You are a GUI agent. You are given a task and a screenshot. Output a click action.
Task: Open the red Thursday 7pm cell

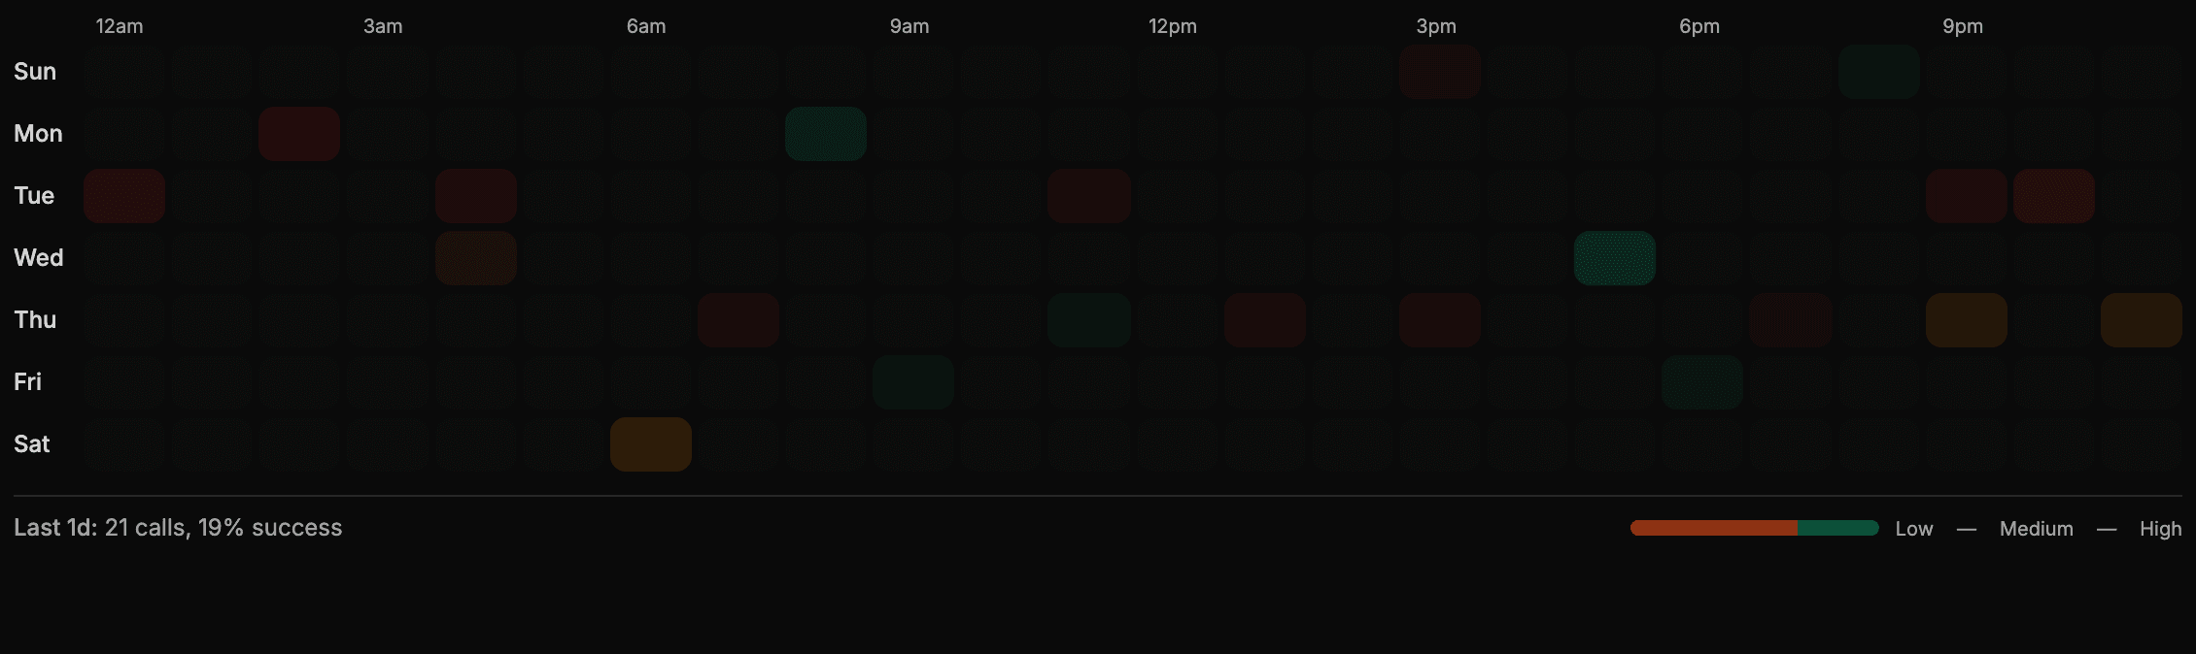(x=1791, y=320)
